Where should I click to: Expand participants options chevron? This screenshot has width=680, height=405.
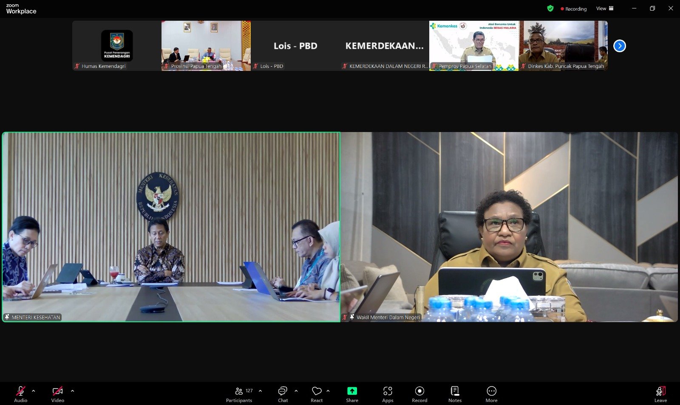coord(260,391)
